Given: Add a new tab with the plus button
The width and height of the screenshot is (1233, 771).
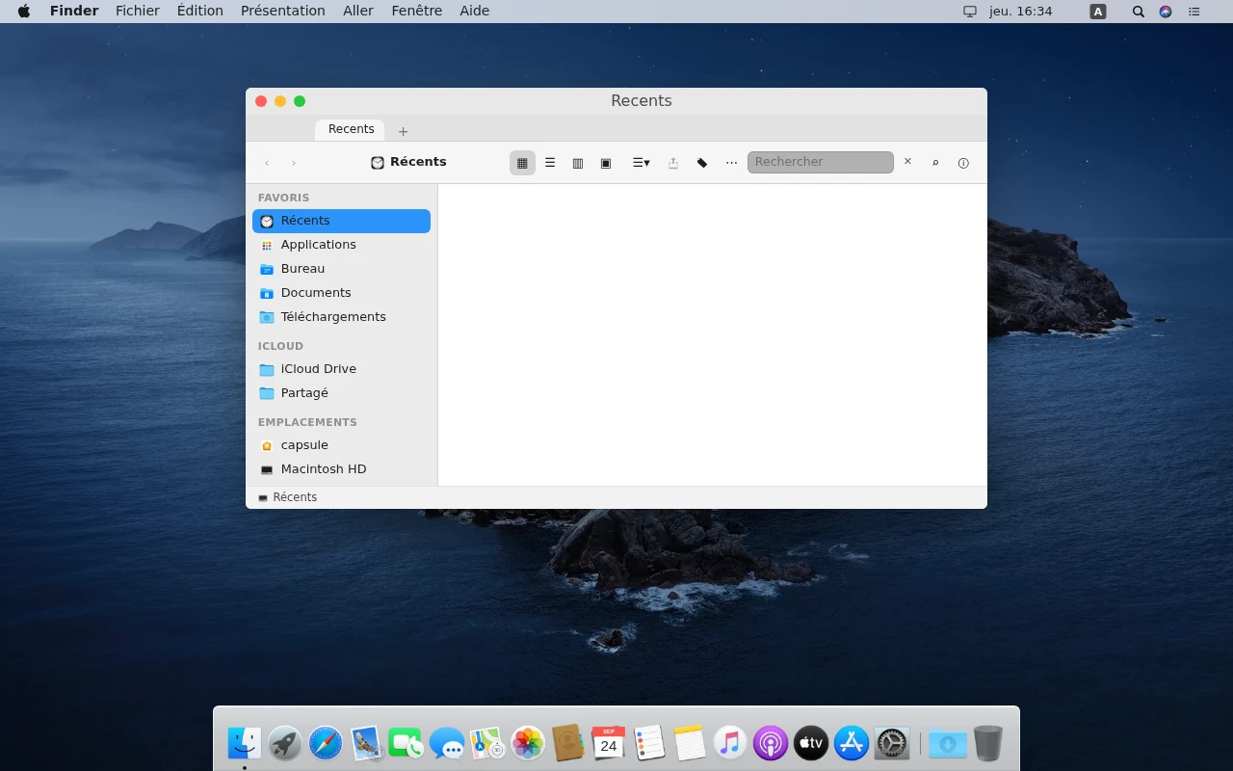Looking at the screenshot, I should click(x=403, y=131).
